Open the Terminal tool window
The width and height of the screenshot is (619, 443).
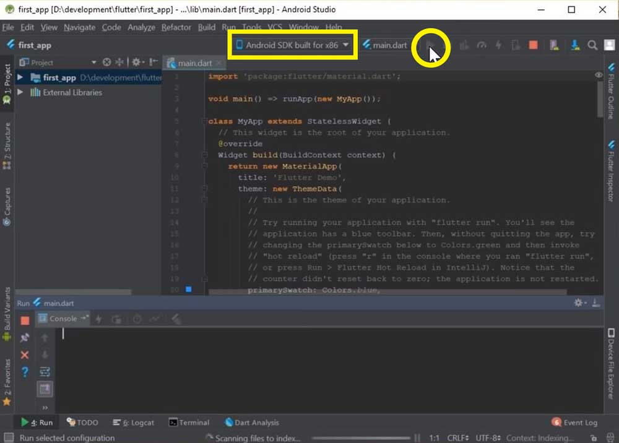[189, 423]
